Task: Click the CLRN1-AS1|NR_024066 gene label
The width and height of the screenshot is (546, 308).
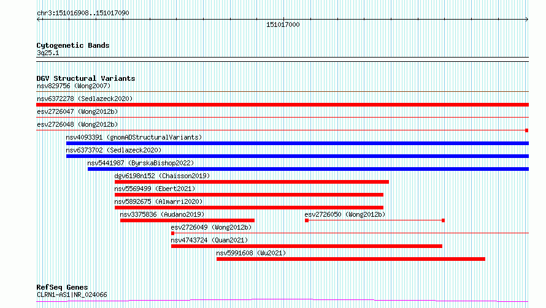Action: 72,295
